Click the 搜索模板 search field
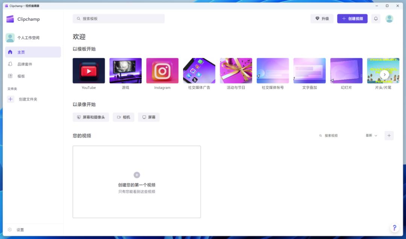The width and height of the screenshot is (406, 239). (x=118, y=18)
